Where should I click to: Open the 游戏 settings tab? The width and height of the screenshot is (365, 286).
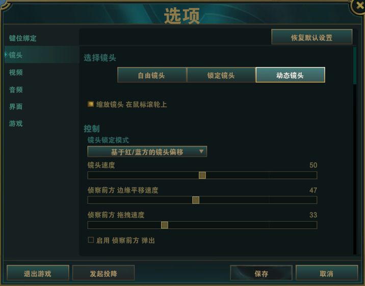(16, 124)
